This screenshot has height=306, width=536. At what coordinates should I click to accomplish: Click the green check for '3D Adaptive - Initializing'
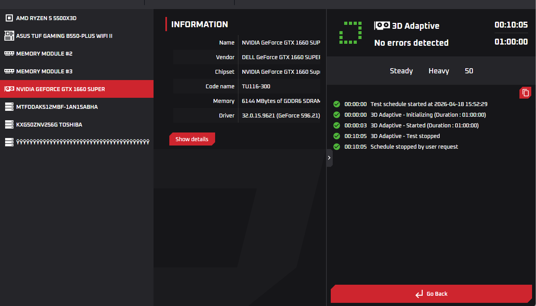(x=337, y=115)
